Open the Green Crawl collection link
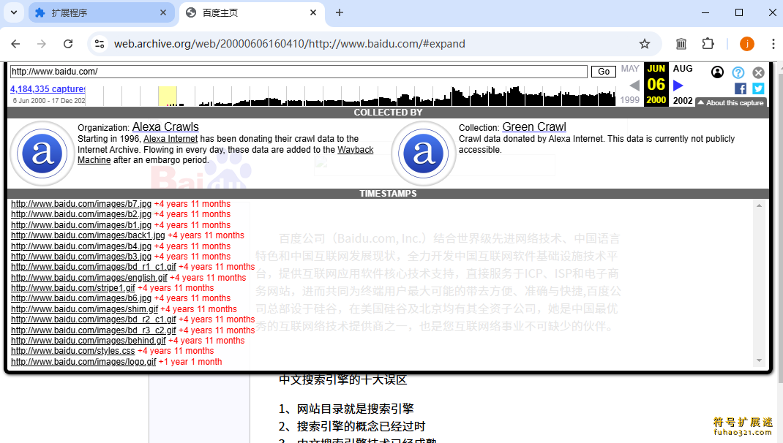Viewport: 783px width, 443px height. point(533,126)
